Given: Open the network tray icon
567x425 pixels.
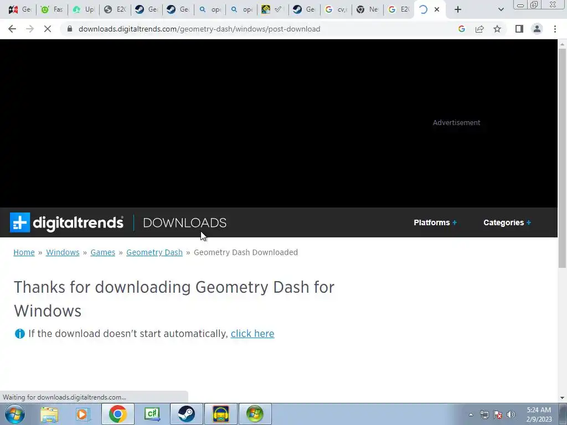Looking at the screenshot, I should point(484,414).
